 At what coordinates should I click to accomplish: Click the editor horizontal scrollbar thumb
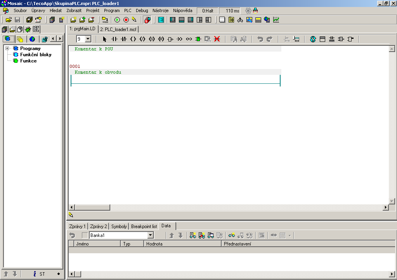coord(92,207)
